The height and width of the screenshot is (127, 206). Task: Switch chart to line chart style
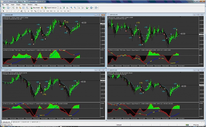click(67, 8)
